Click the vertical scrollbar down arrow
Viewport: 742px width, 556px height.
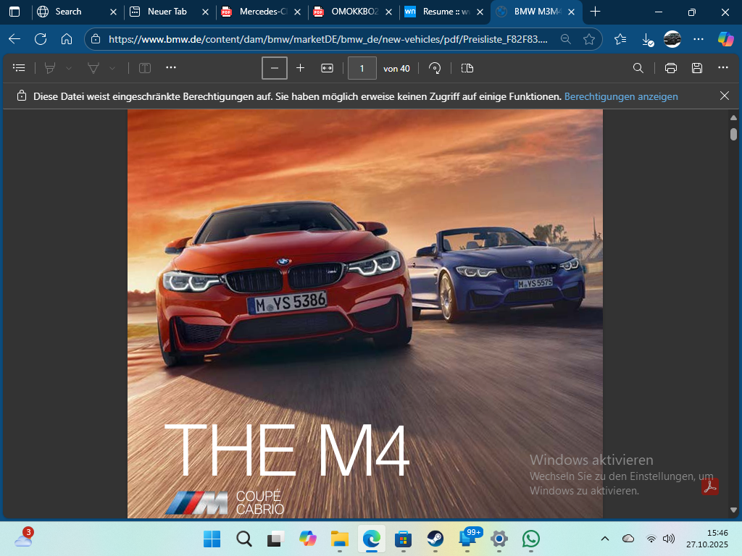click(x=733, y=509)
